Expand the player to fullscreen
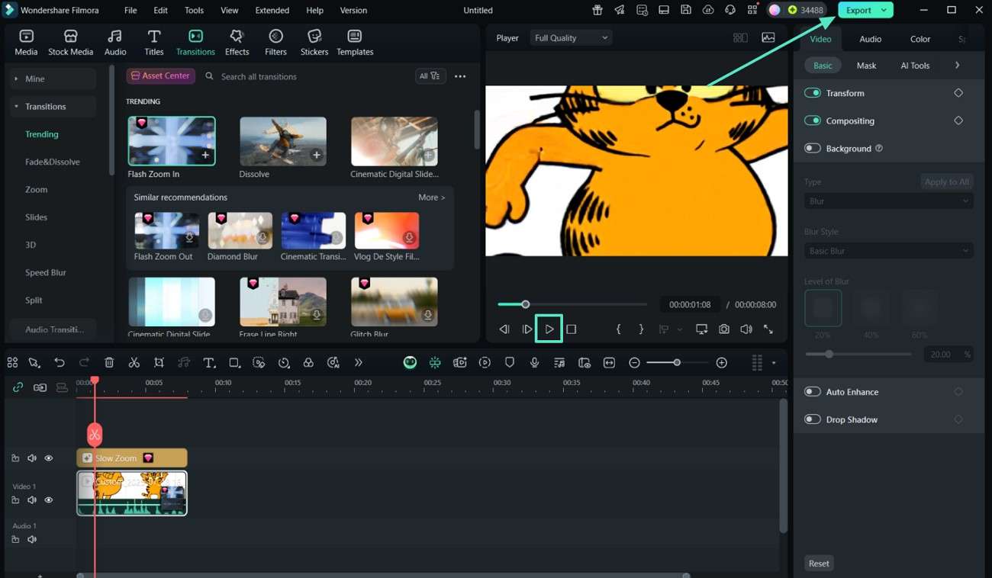This screenshot has width=992, height=578. pyautogui.click(x=768, y=329)
